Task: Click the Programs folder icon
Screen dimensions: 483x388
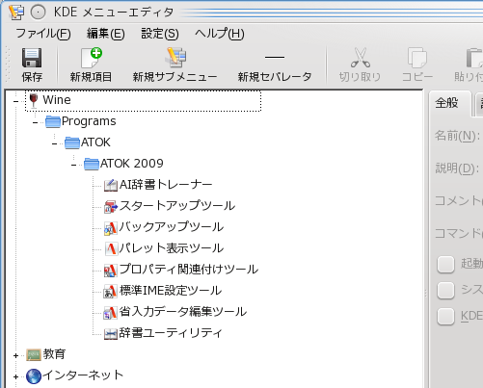Action: pos(53,121)
